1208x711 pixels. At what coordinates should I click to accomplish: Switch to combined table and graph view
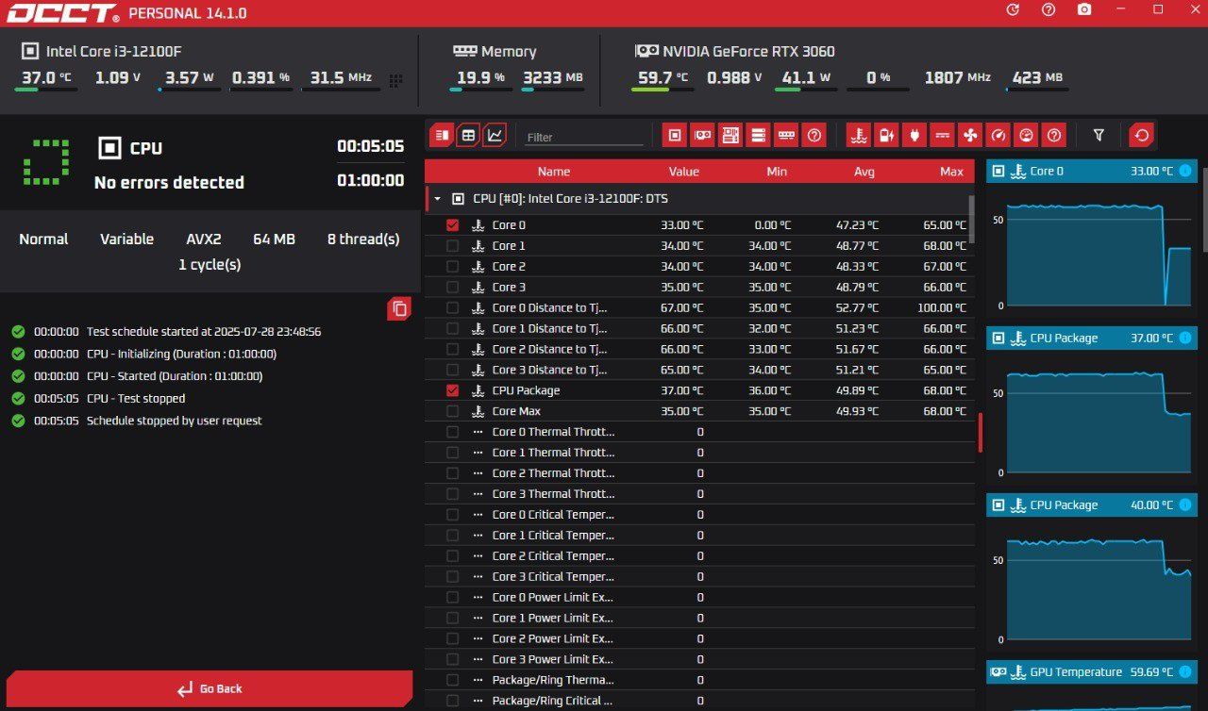click(x=442, y=136)
